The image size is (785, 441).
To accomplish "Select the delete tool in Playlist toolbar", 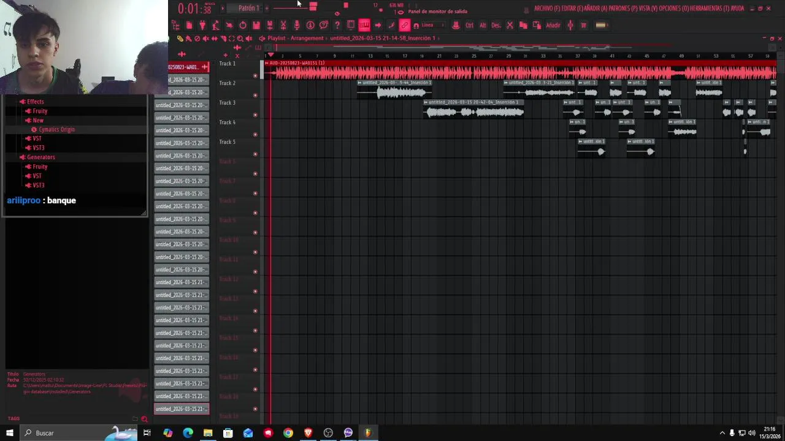I will (197, 38).
